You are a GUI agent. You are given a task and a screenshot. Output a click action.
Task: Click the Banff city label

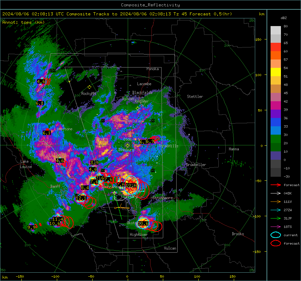pyautogui.click(x=55, y=186)
